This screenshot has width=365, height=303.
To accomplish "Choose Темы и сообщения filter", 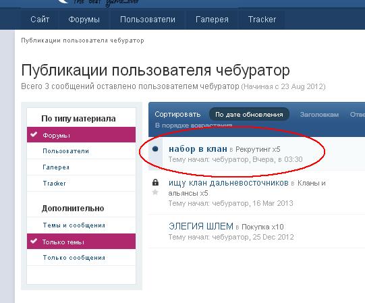I will 81,225.
